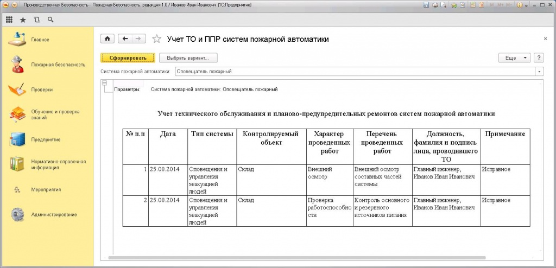Open the History icon in top toolbar

click(x=37, y=20)
